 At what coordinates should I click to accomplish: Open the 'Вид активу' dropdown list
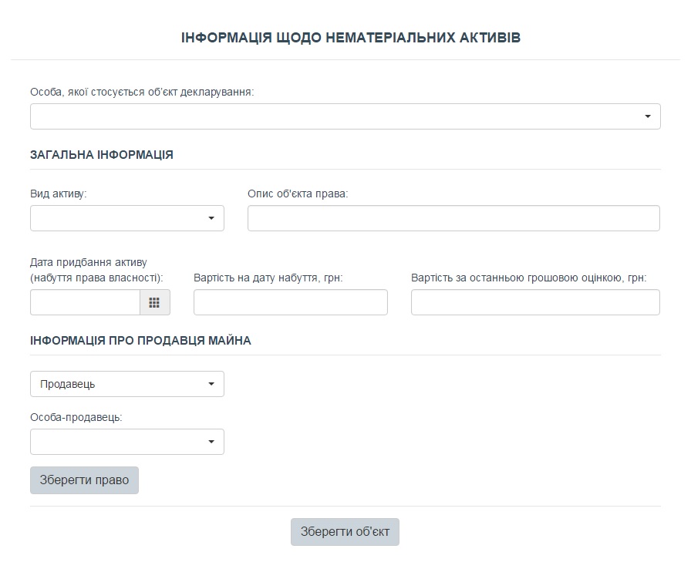127,218
